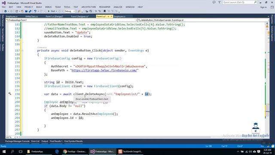Screen dimensions: 275x155
Task: Open the Package Manager Console tab
Action: click(x=17, y=141)
